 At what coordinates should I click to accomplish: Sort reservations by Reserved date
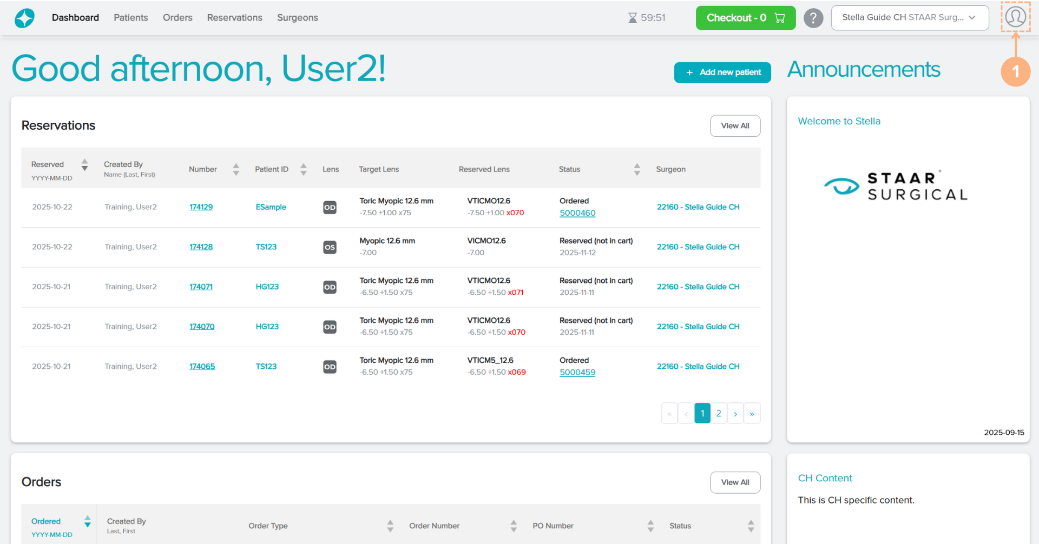(84, 165)
